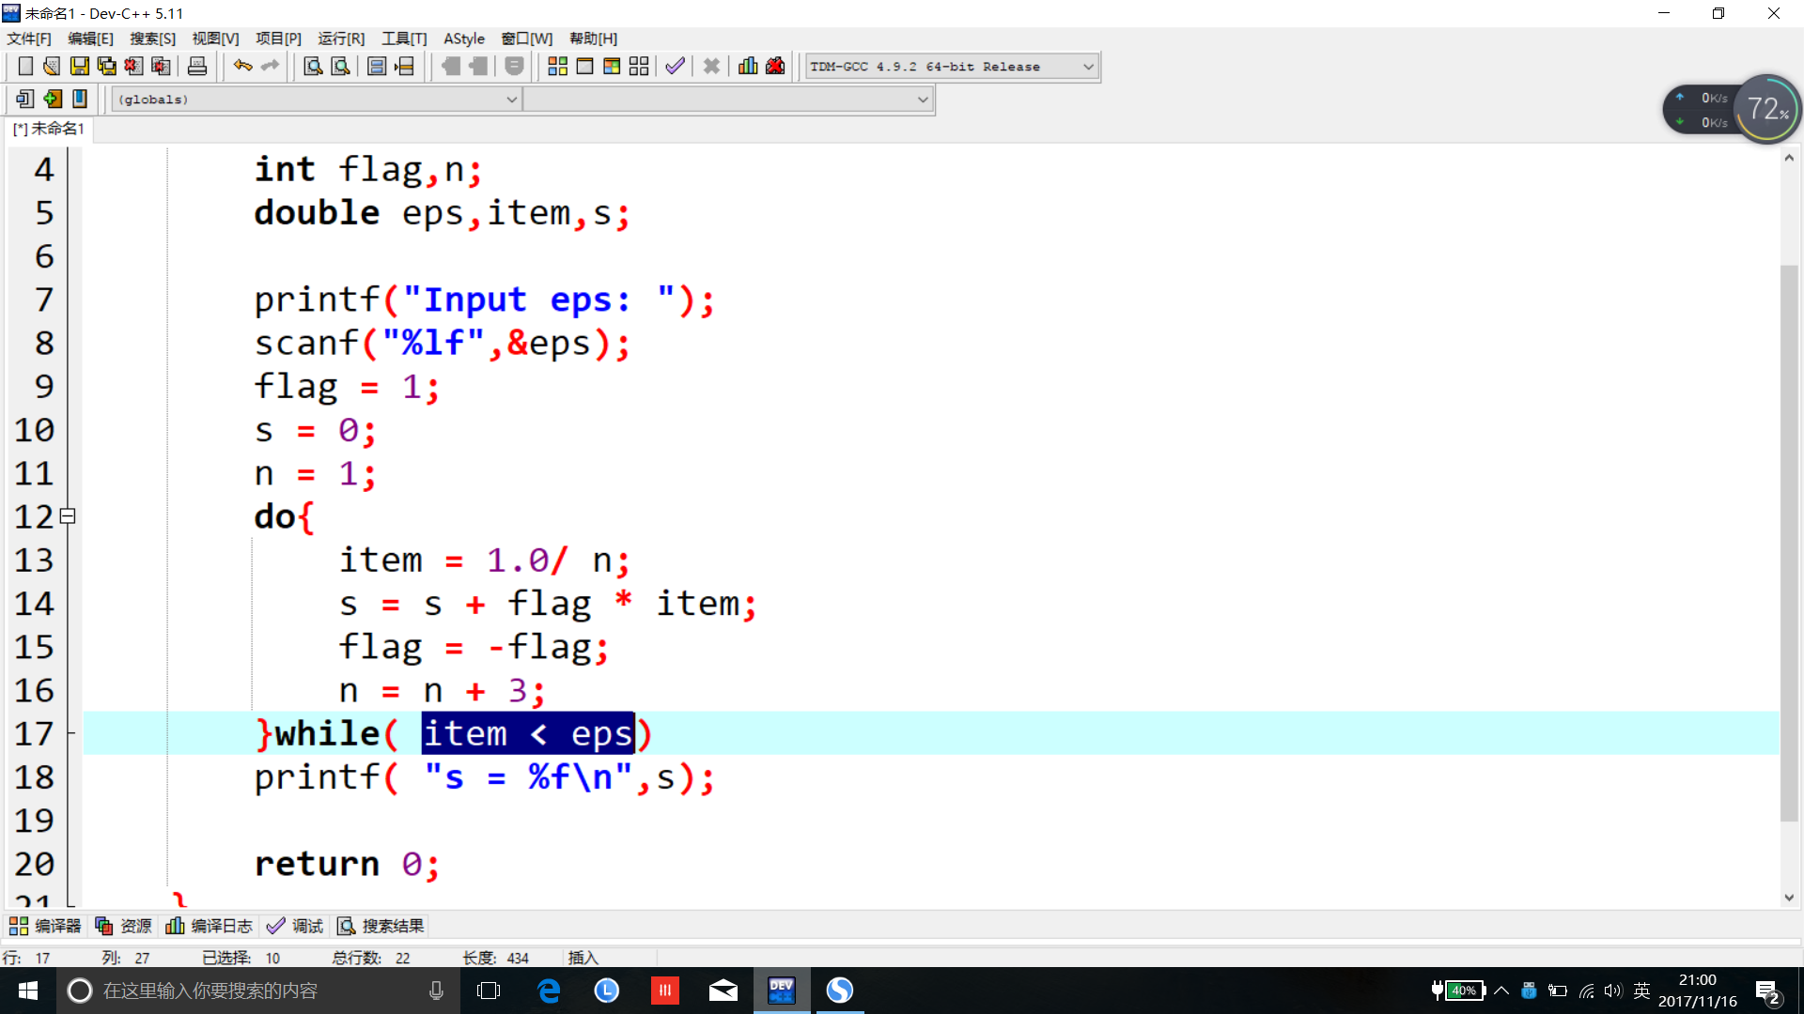
Task: Open the (globals) class dropdown
Action: click(x=316, y=100)
